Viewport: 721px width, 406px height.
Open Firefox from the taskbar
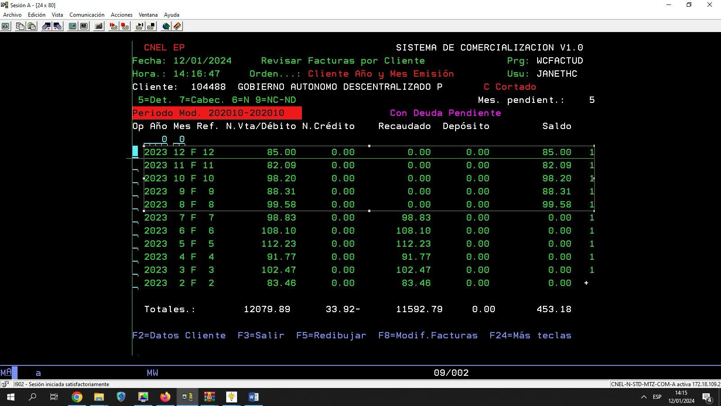165,397
